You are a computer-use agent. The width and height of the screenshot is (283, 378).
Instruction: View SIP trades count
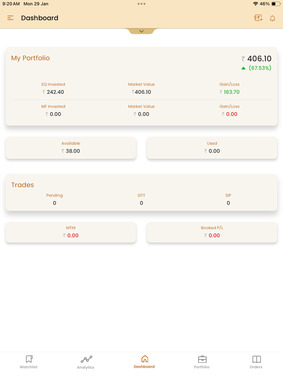(x=228, y=203)
